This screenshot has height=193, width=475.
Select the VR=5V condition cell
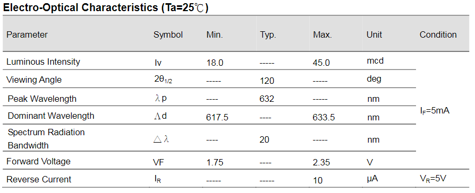click(433, 179)
